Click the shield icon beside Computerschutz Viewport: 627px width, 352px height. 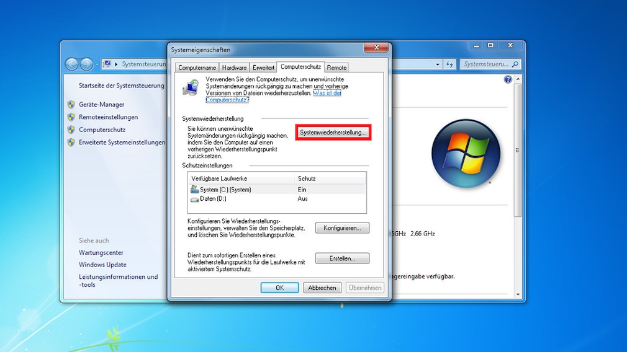tap(71, 130)
